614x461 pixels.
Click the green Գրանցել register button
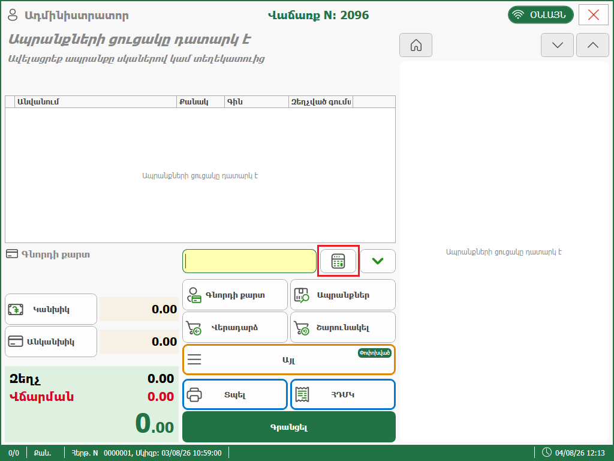click(289, 427)
